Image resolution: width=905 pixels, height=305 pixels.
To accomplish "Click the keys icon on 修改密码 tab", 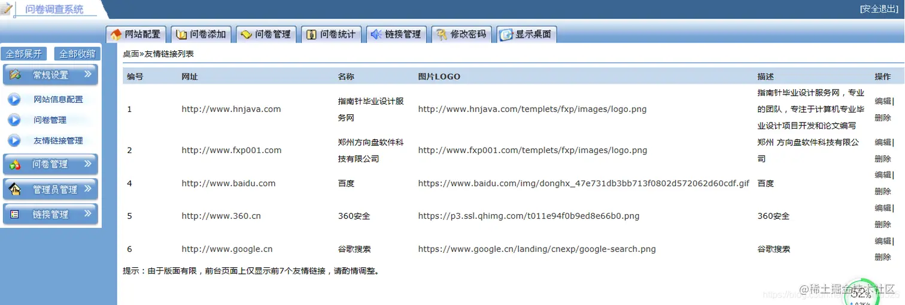I will pyautogui.click(x=442, y=35).
